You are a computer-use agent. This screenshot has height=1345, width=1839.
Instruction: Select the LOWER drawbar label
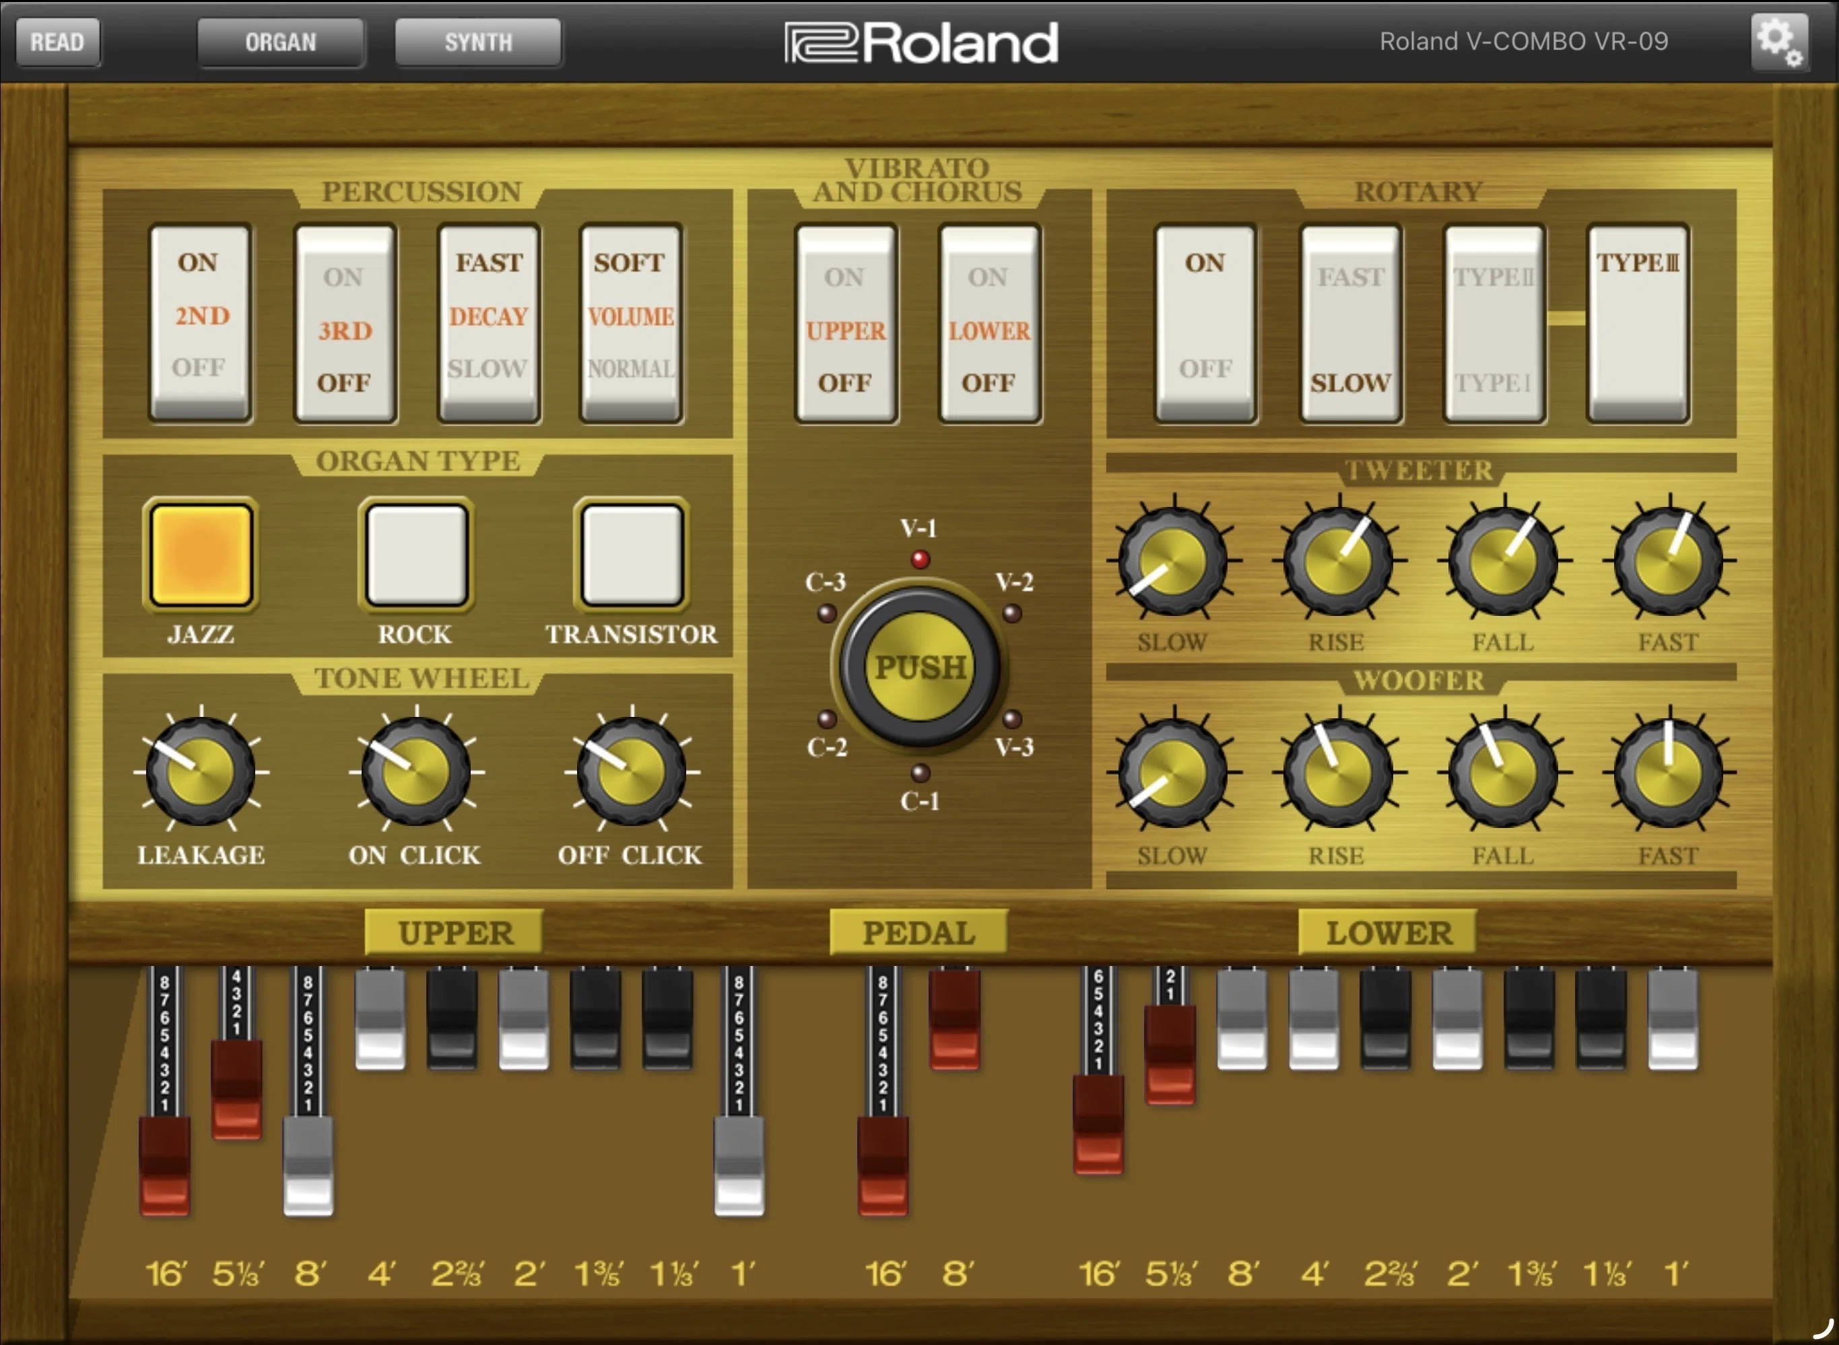(1388, 932)
